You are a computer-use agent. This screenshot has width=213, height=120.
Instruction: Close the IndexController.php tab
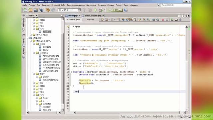pos(103,16)
